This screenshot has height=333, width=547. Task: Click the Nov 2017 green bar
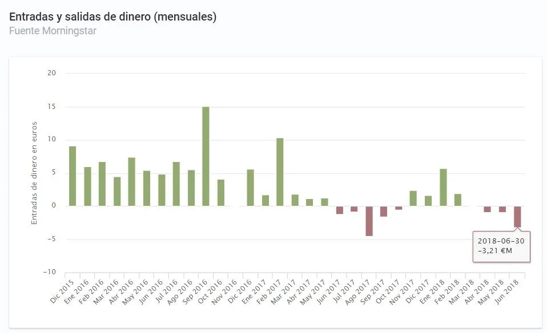click(413, 198)
